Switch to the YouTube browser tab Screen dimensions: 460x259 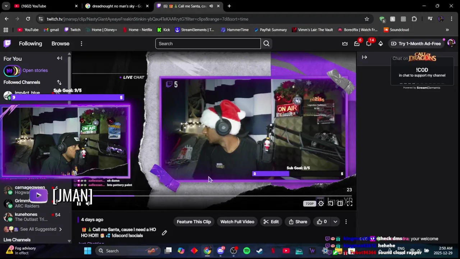tap(45, 6)
